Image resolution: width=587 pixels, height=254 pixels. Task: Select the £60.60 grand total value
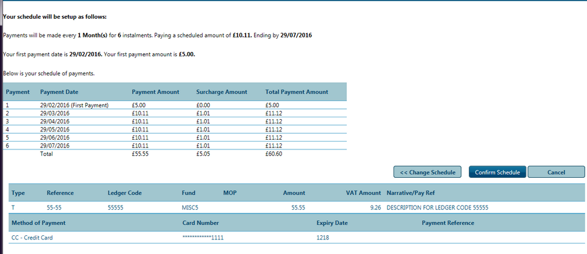click(x=273, y=154)
